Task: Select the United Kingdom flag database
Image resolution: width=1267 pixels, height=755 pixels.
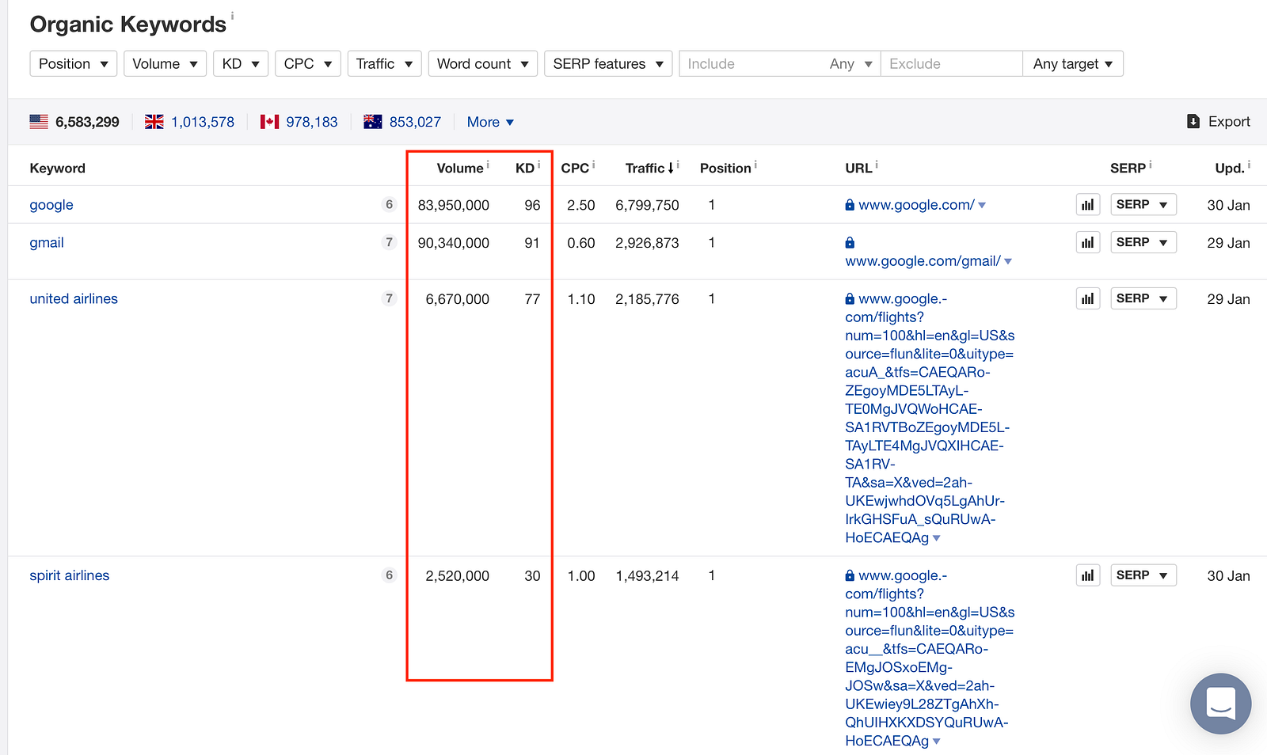Action: (x=154, y=122)
